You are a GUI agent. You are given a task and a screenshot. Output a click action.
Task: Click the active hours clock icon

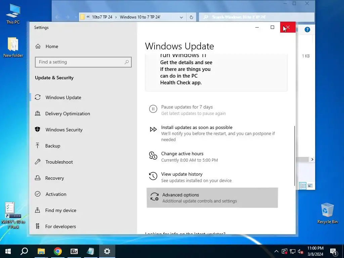click(153, 156)
